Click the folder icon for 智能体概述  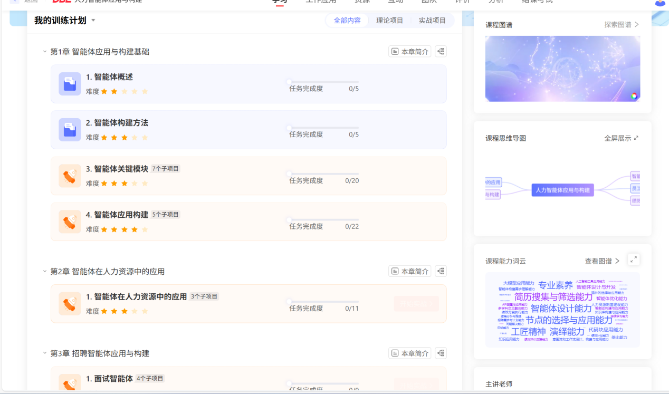pyautogui.click(x=70, y=84)
